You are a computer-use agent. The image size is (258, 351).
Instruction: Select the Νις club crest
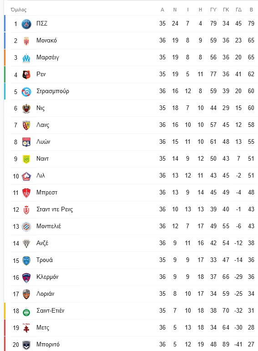26,109
